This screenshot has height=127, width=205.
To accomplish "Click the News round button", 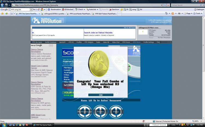I will [x=100, y=112].
